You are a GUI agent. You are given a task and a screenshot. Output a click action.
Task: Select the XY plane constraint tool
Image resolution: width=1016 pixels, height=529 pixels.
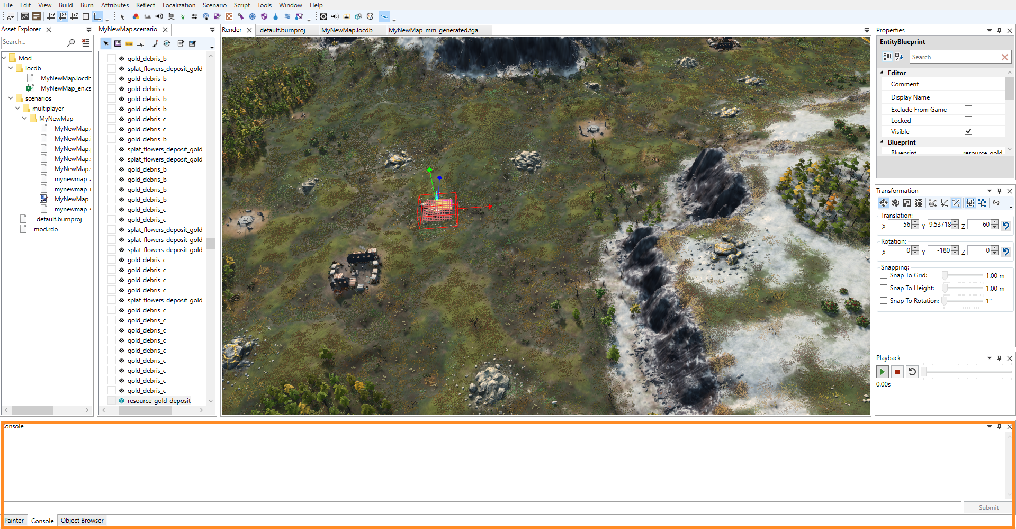coord(51,16)
